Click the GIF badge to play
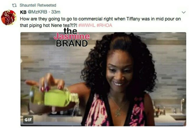 28,120
